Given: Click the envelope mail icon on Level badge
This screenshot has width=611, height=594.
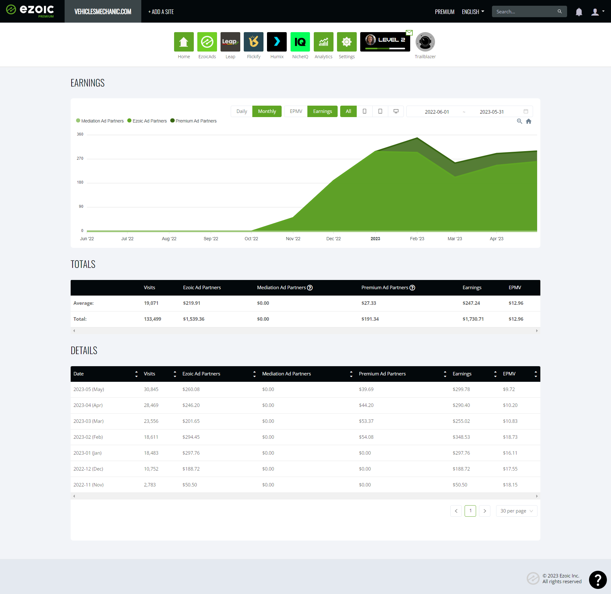Looking at the screenshot, I should click(409, 32).
